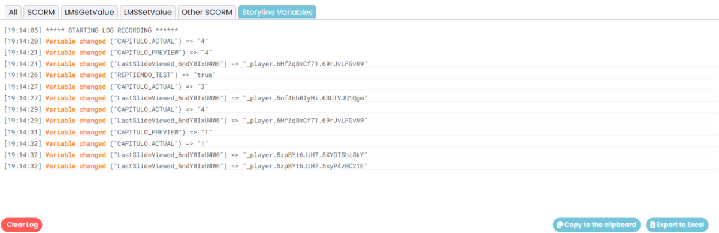The width and height of the screenshot is (719, 233).
Task: Show the LMSSetValue tab
Action: [147, 12]
